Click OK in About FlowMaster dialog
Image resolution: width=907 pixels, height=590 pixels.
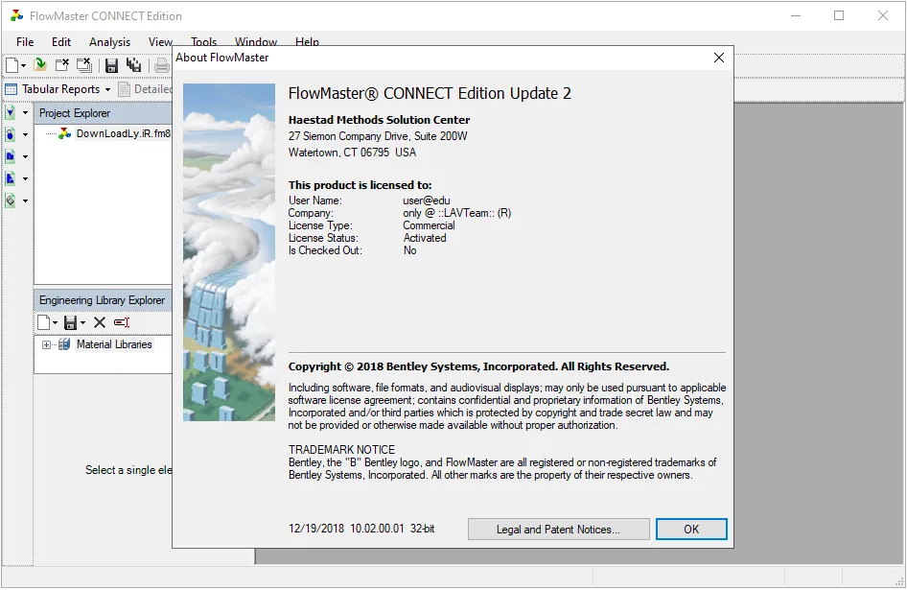point(691,530)
